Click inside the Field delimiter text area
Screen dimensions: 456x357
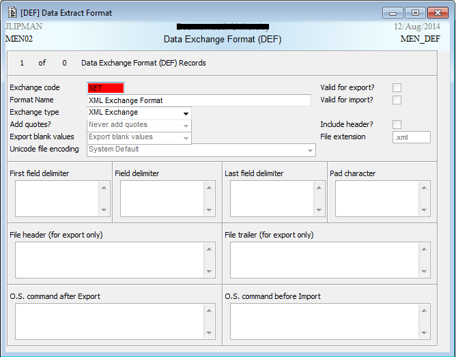162,199
